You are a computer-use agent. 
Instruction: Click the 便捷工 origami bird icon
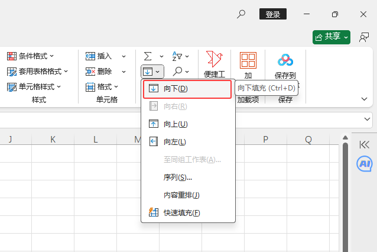214,59
